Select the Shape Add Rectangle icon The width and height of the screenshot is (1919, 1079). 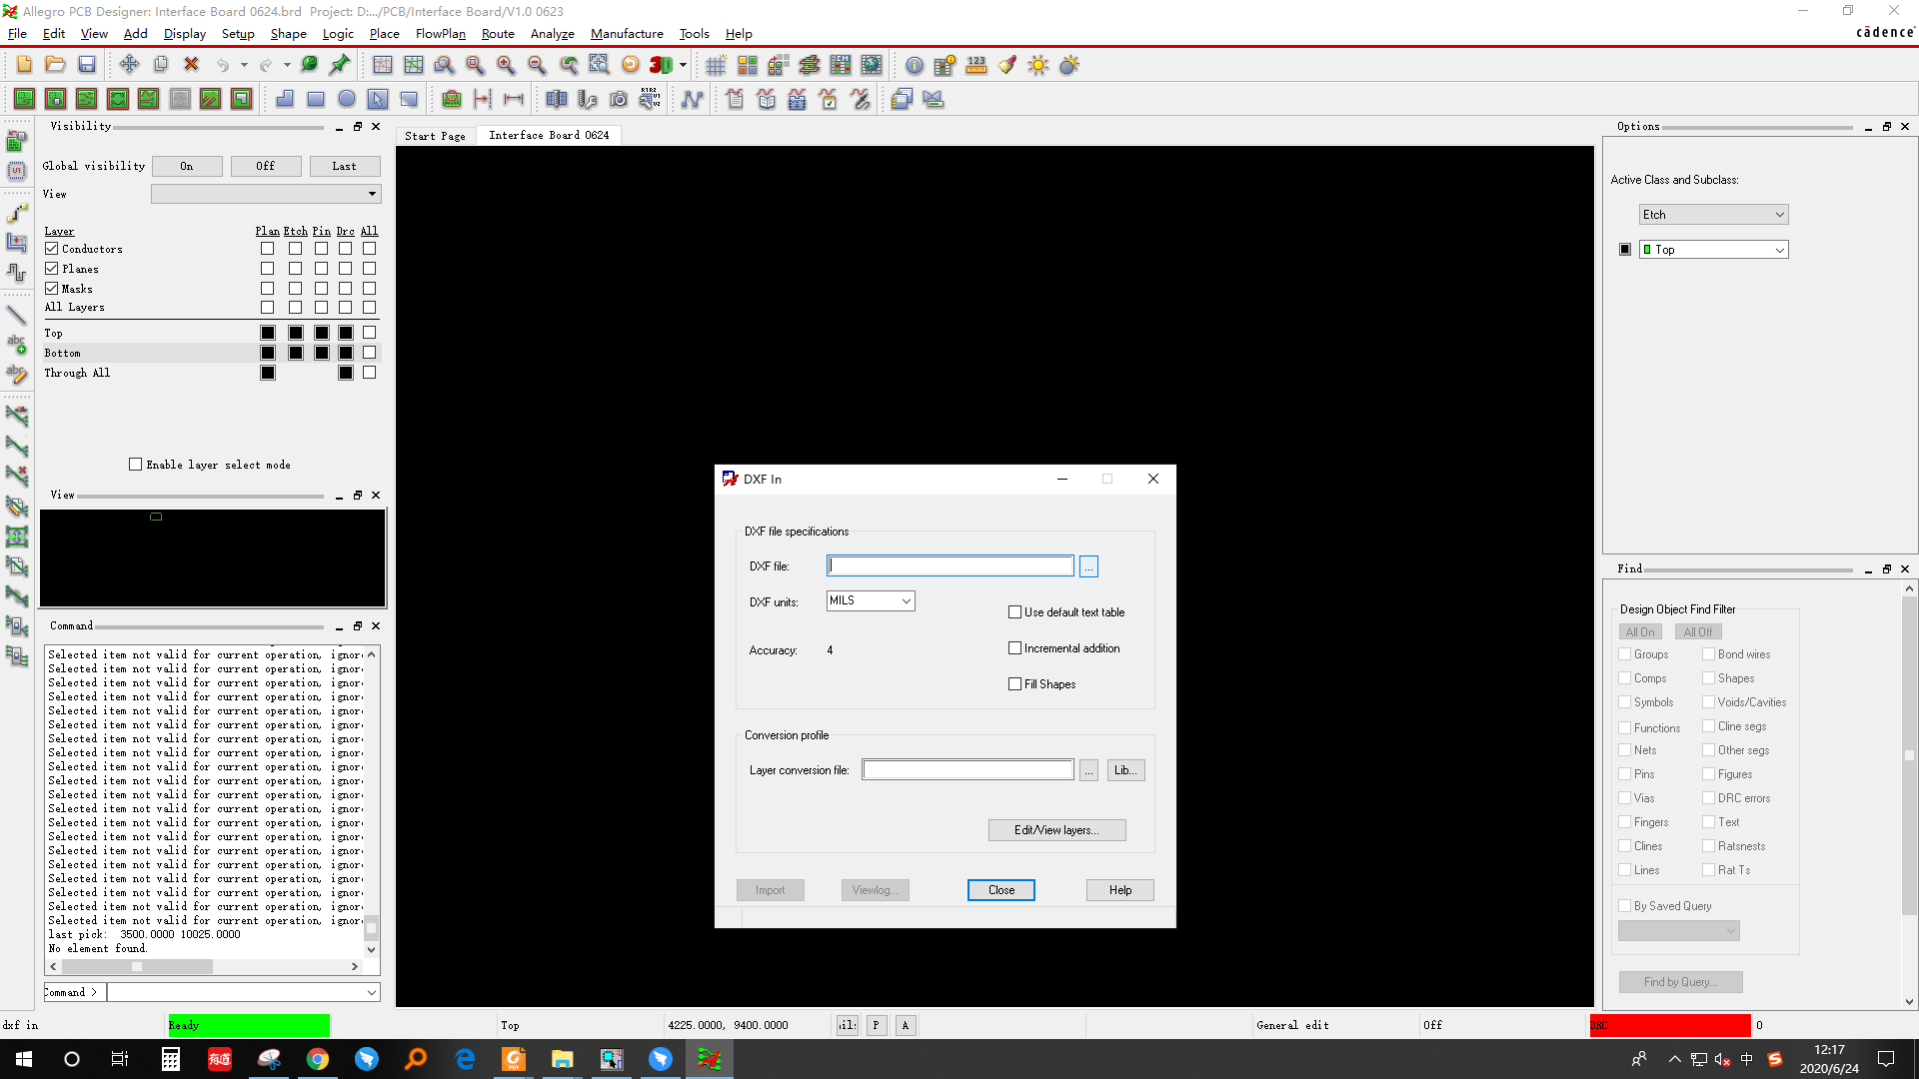click(316, 99)
